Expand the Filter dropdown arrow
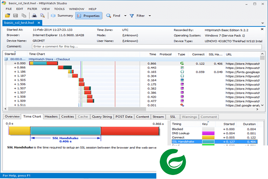268x179 pixels. tap(150, 16)
